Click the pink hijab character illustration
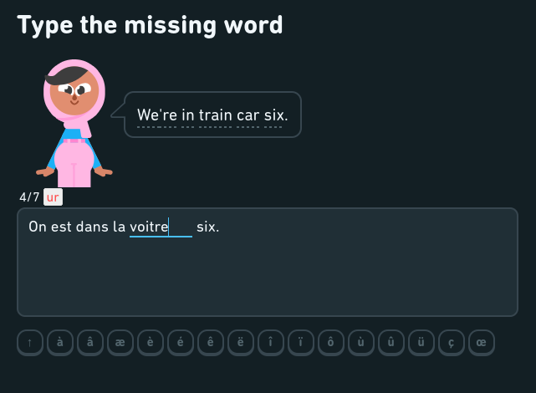Viewport: 536px width, 393px height. point(74,123)
